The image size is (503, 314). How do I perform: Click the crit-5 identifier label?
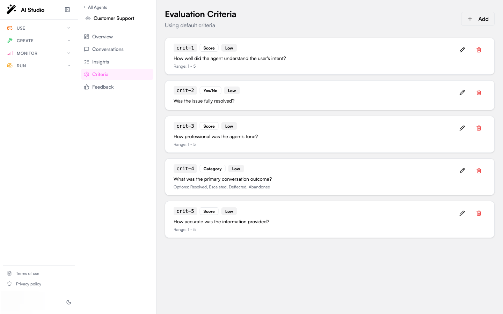pos(185,211)
